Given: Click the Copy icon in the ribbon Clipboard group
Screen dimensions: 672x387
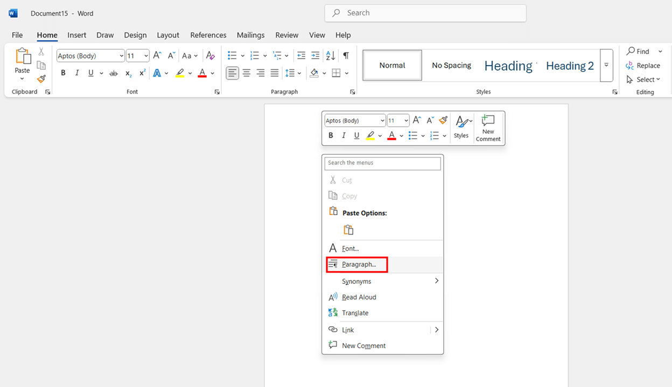Looking at the screenshot, I should (x=41, y=65).
